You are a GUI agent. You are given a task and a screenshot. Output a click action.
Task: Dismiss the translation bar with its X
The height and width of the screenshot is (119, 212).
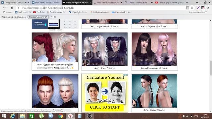55,17
